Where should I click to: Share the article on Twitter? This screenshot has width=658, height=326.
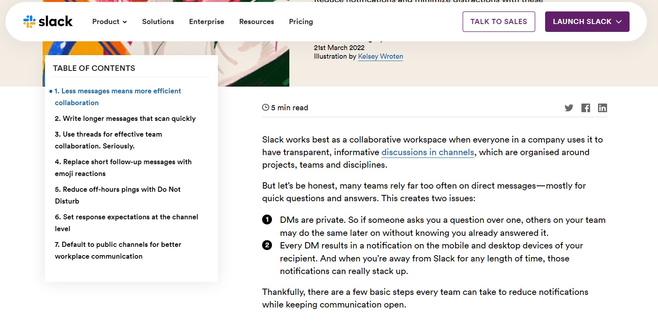click(568, 108)
